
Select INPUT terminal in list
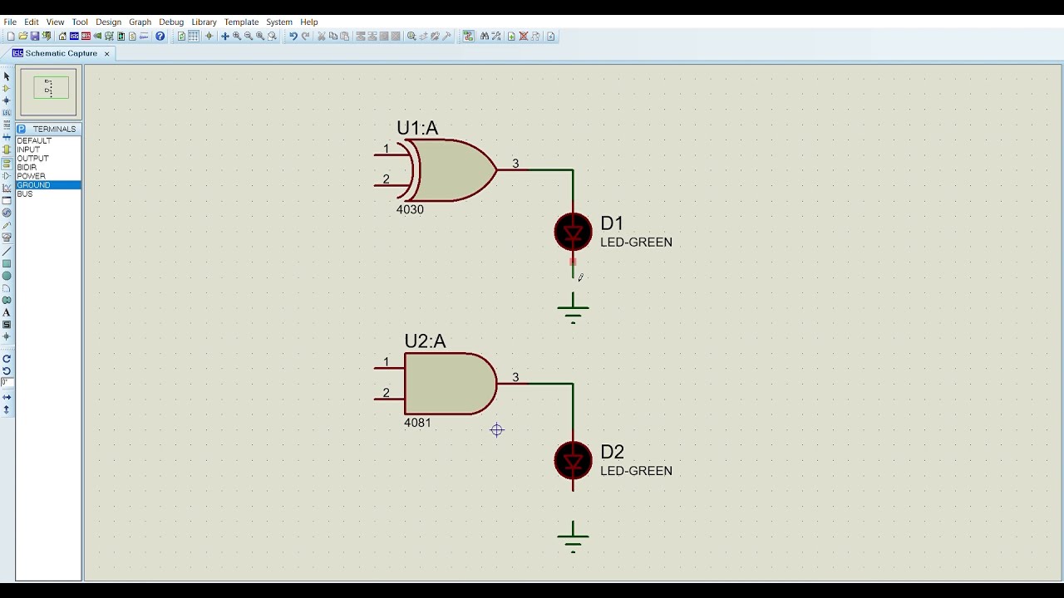coord(48,149)
